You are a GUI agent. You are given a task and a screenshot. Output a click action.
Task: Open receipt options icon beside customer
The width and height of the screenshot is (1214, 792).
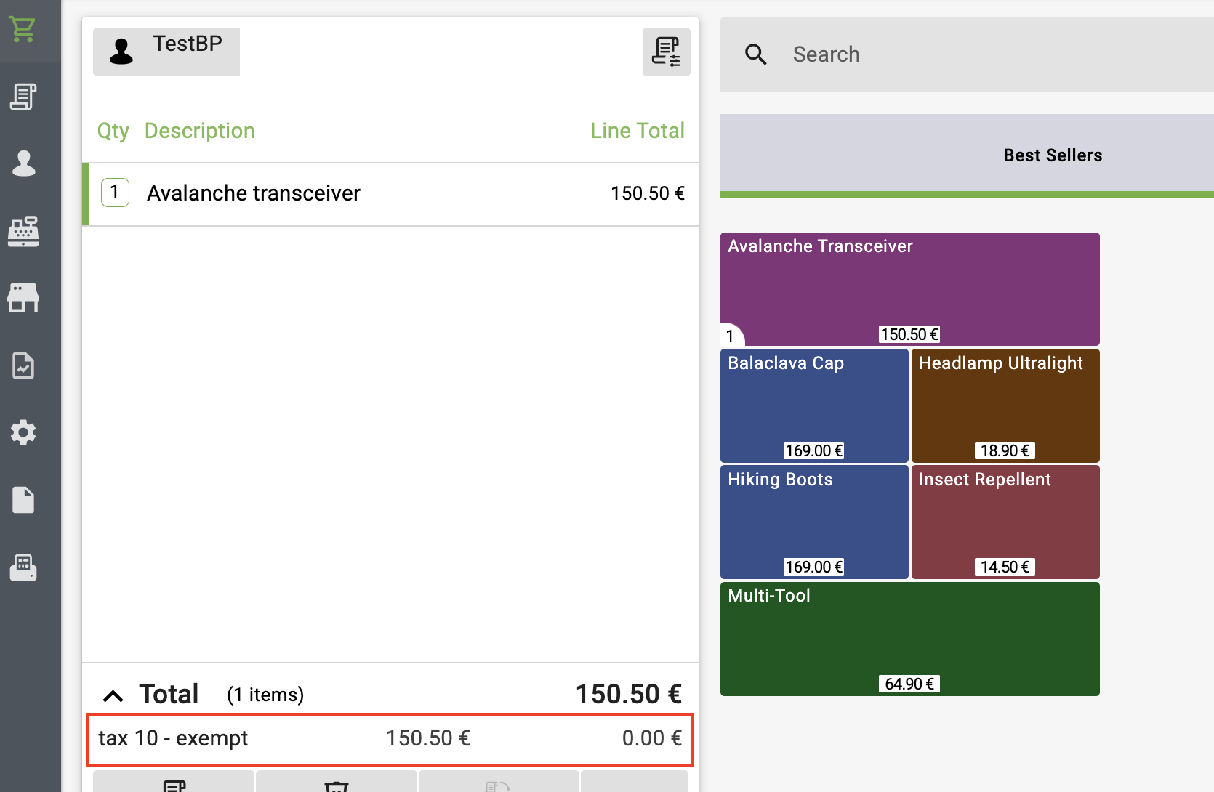666,52
